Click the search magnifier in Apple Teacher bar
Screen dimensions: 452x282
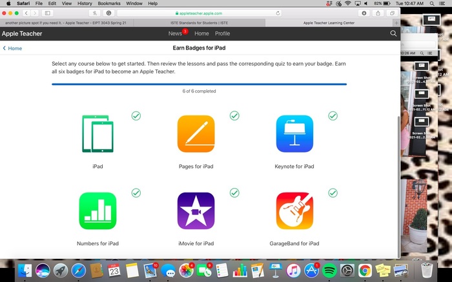click(x=393, y=33)
